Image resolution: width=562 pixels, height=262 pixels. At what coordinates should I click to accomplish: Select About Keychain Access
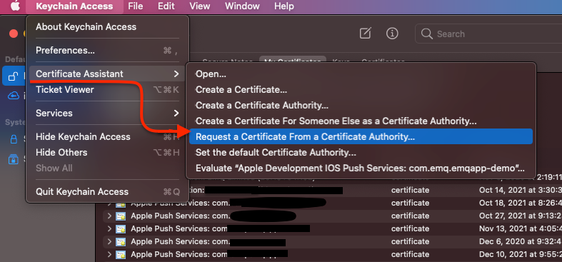click(107, 27)
